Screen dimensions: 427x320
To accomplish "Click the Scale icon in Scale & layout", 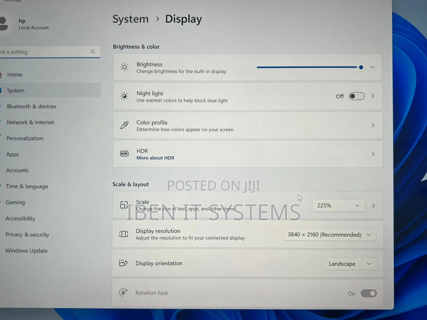I will click(124, 205).
